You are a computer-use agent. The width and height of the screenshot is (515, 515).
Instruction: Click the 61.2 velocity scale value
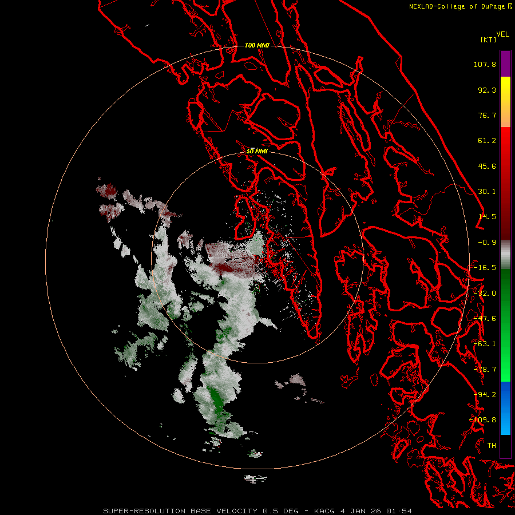point(487,141)
